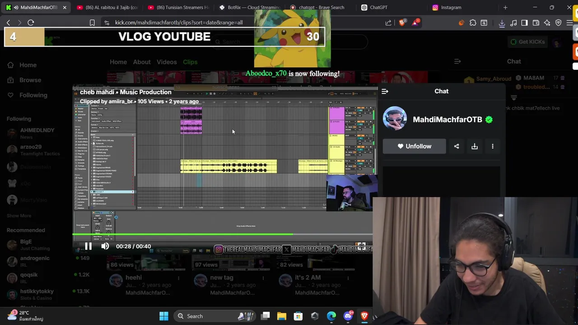578x325 pixels.
Task: Open the music note playlist icon
Action: point(513,23)
